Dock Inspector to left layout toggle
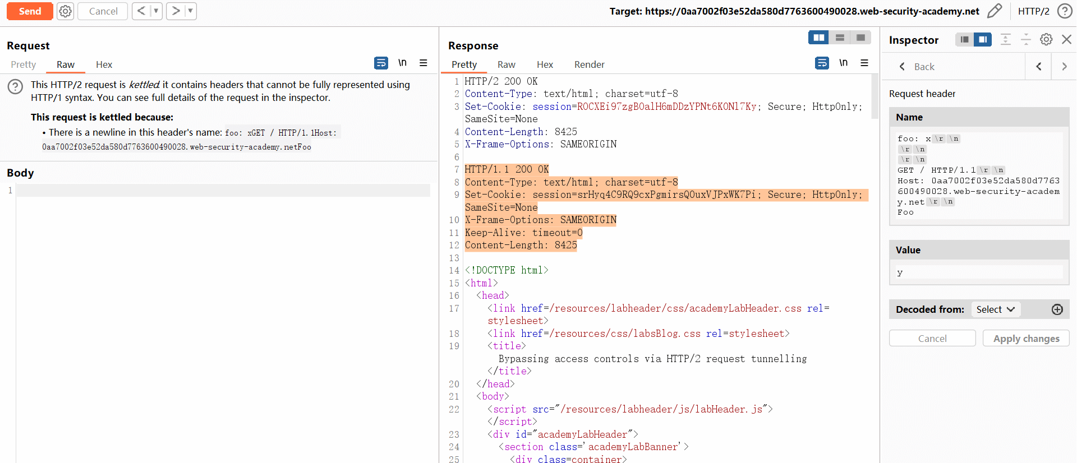Image resolution: width=1077 pixels, height=463 pixels. coord(964,39)
